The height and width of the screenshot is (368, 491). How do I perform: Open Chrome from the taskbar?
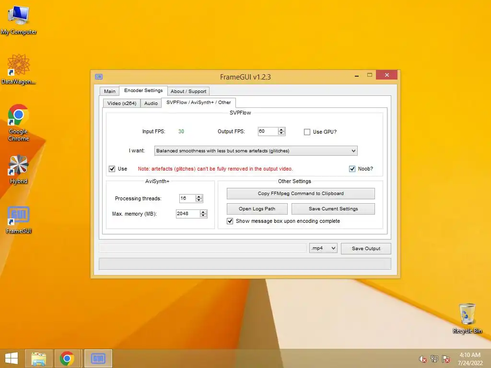pyautogui.click(x=67, y=358)
